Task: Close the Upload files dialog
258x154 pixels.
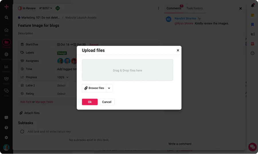Action: 178,50
